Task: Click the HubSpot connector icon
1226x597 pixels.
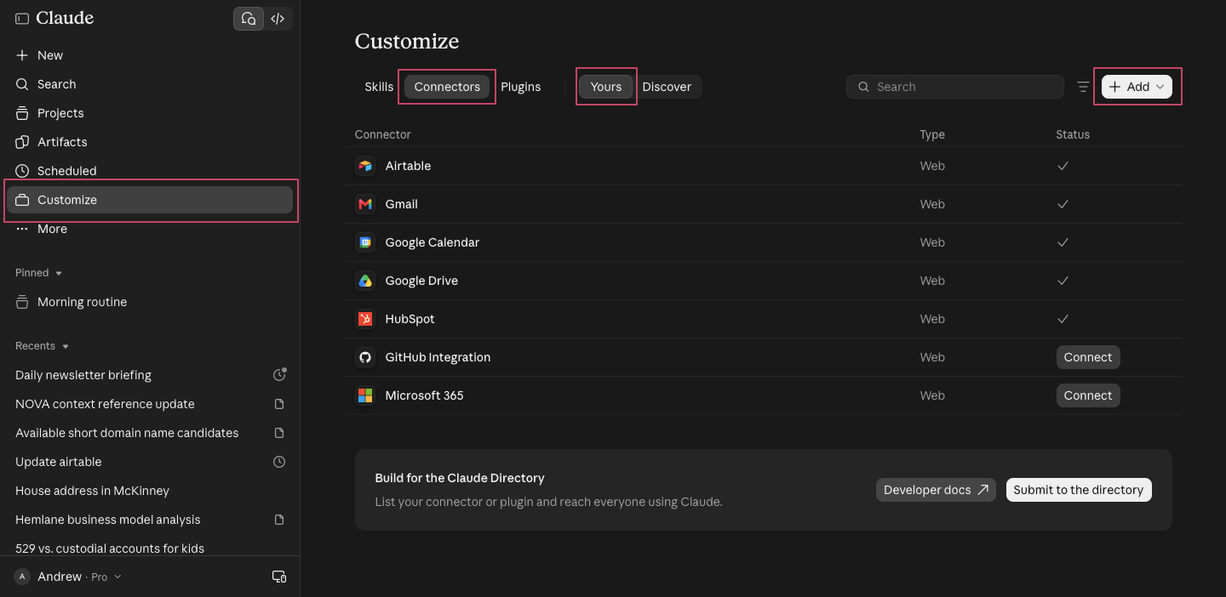Action: [x=365, y=319]
